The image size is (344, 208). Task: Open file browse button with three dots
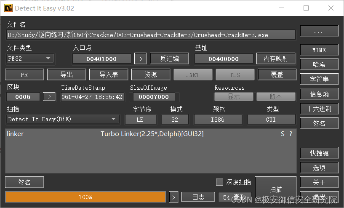click(319, 31)
